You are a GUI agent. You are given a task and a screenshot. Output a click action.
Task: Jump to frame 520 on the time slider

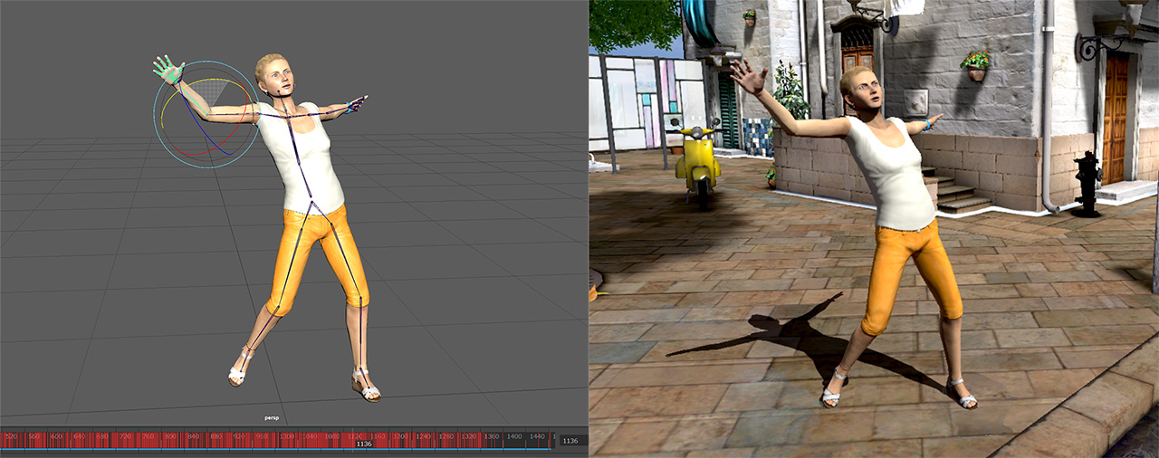point(11,436)
